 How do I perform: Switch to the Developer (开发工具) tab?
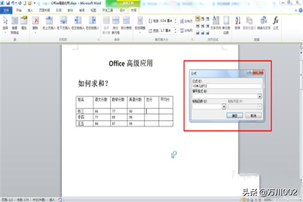click(x=108, y=11)
